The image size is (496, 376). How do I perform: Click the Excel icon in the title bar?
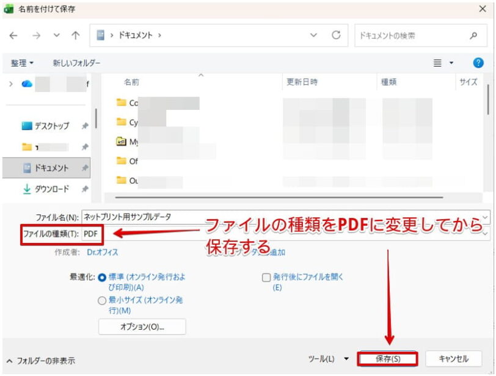[9, 9]
